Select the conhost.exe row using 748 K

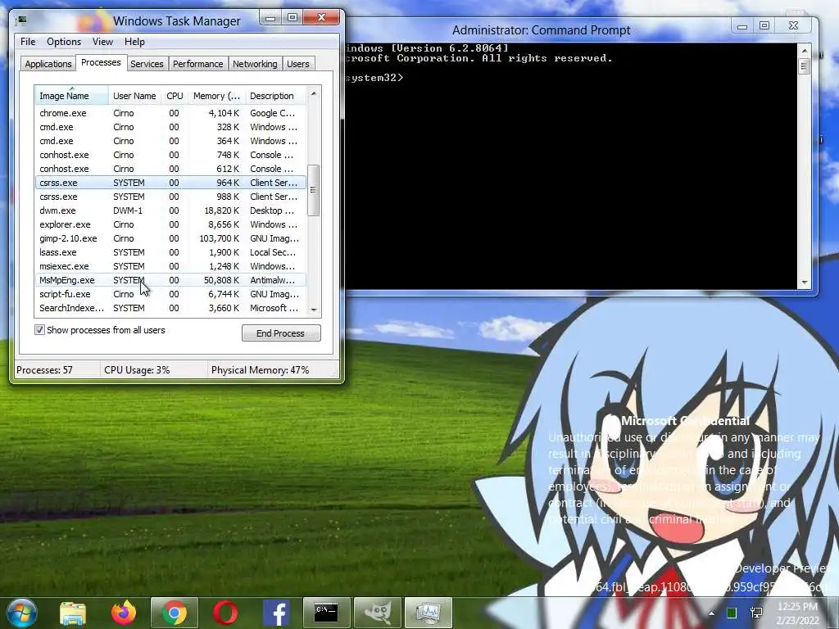tap(170, 155)
